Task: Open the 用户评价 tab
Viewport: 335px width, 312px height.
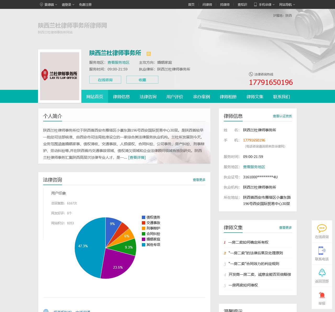Action: tap(175, 97)
